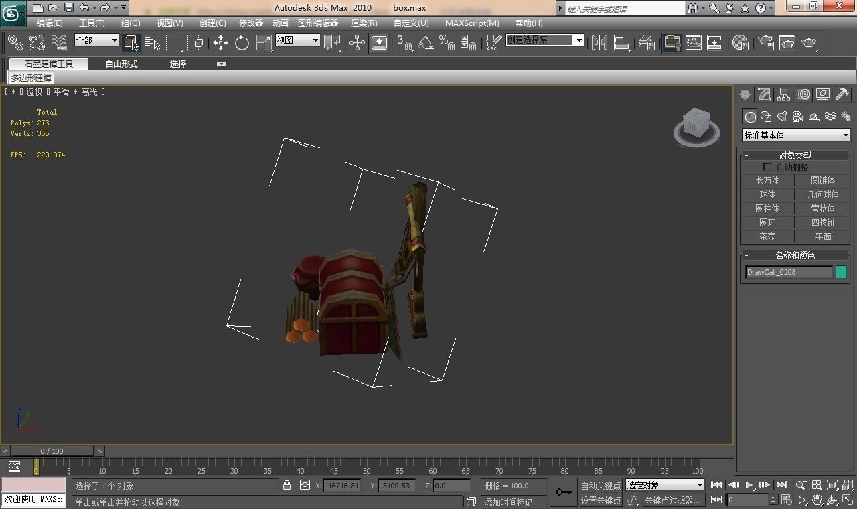Screen dimensions: 857x509
Task: Collapse the 对象类型 rollout
Action: pos(795,155)
